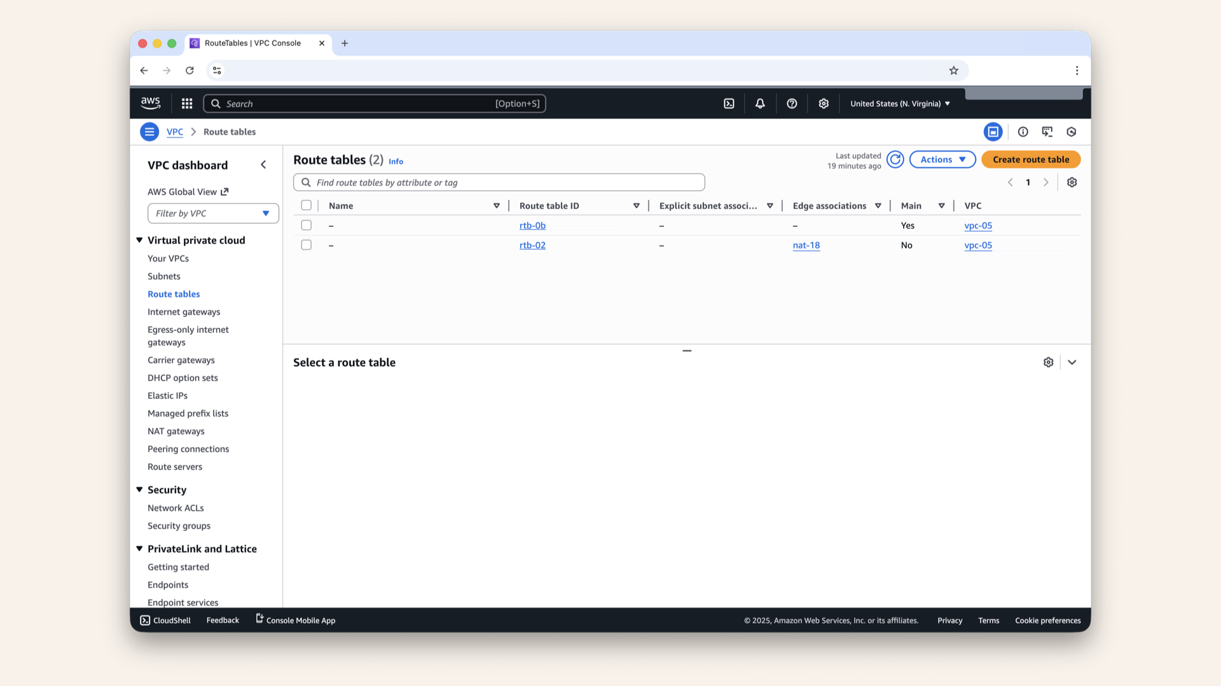Open the info panel icon
The height and width of the screenshot is (686, 1221).
click(x=1023, y=131)
